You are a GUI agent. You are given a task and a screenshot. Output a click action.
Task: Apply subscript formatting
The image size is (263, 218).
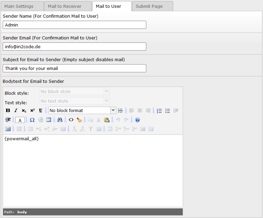click(x=24, y=111)
